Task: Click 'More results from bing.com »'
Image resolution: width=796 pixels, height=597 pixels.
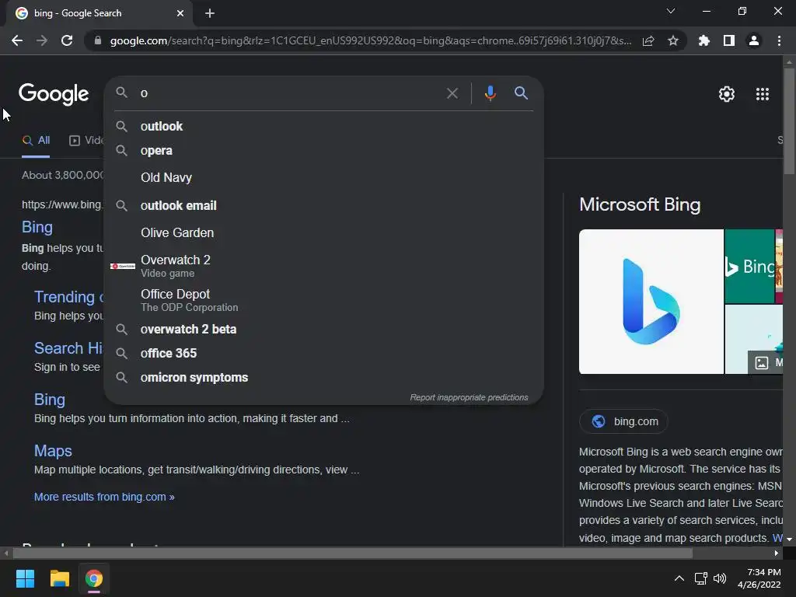Action: [x=104, y=497]
